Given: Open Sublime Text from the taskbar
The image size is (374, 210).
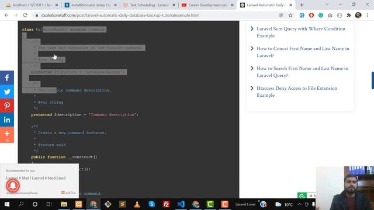Looking at the screenshot, I should 122,204.
